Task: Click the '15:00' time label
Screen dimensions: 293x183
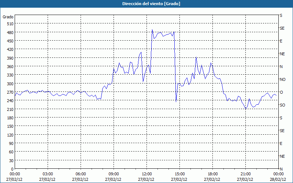Action: (x=180, y=174)
